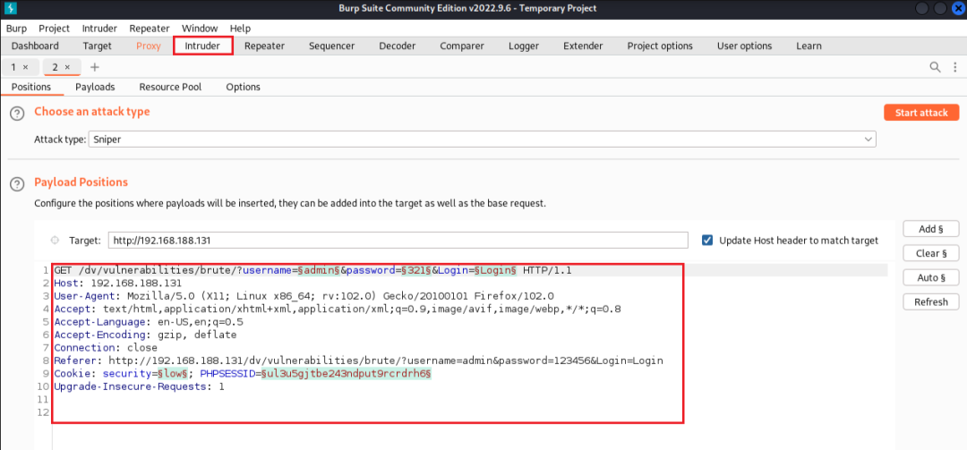Close Intruder tab 1 using its x
967x450 pixels.
(x=25, y=67)
